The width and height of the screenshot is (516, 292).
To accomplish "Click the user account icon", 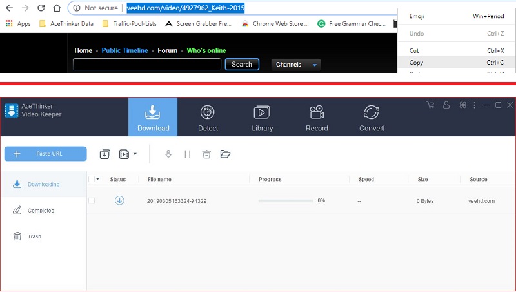I will [x=446, y=105].
